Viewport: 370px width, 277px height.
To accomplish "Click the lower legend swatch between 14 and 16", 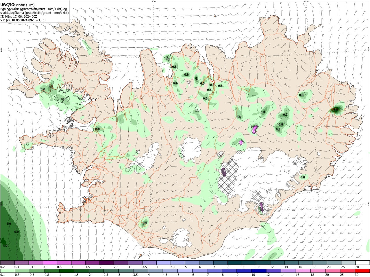I will (x=288, y=271).
